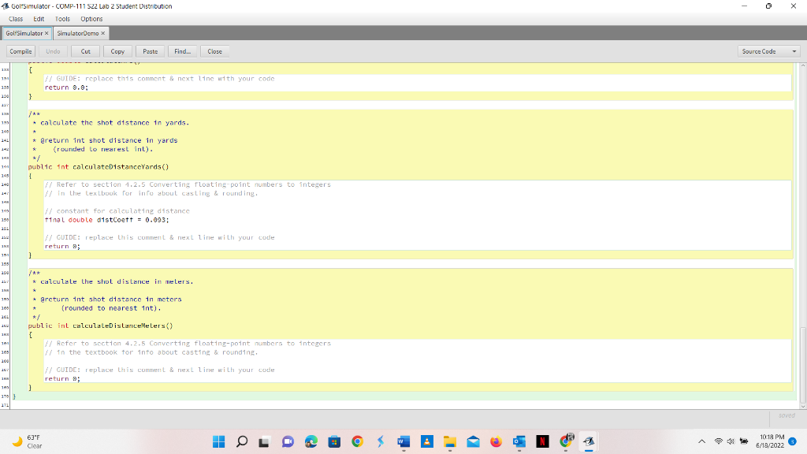Open the blue lightning-bolt app in taskbar
This screenshot has width=807, height=454.
click(x=381, y=441)
